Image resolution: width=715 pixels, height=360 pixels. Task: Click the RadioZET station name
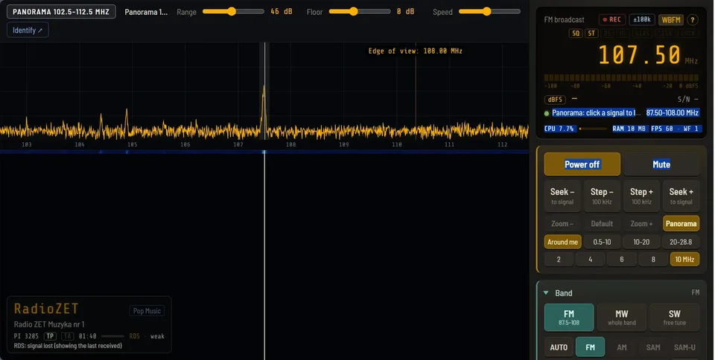coord(46,309)
